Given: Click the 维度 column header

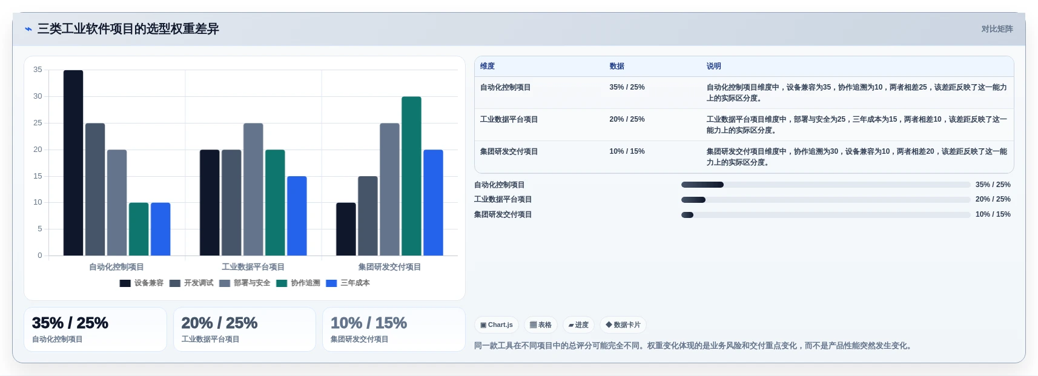Looking at the screenshot, I should pyautogui.click(x=488, y=67).
